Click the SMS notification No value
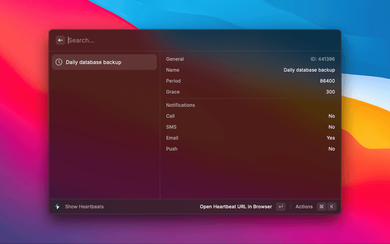The width and height of the screenshot is (390, 244). 331,127
